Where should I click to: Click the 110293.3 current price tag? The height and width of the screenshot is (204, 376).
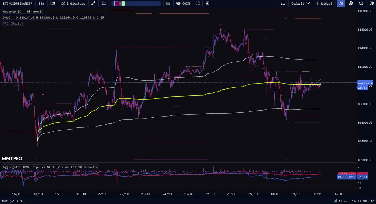coord(365,83)
